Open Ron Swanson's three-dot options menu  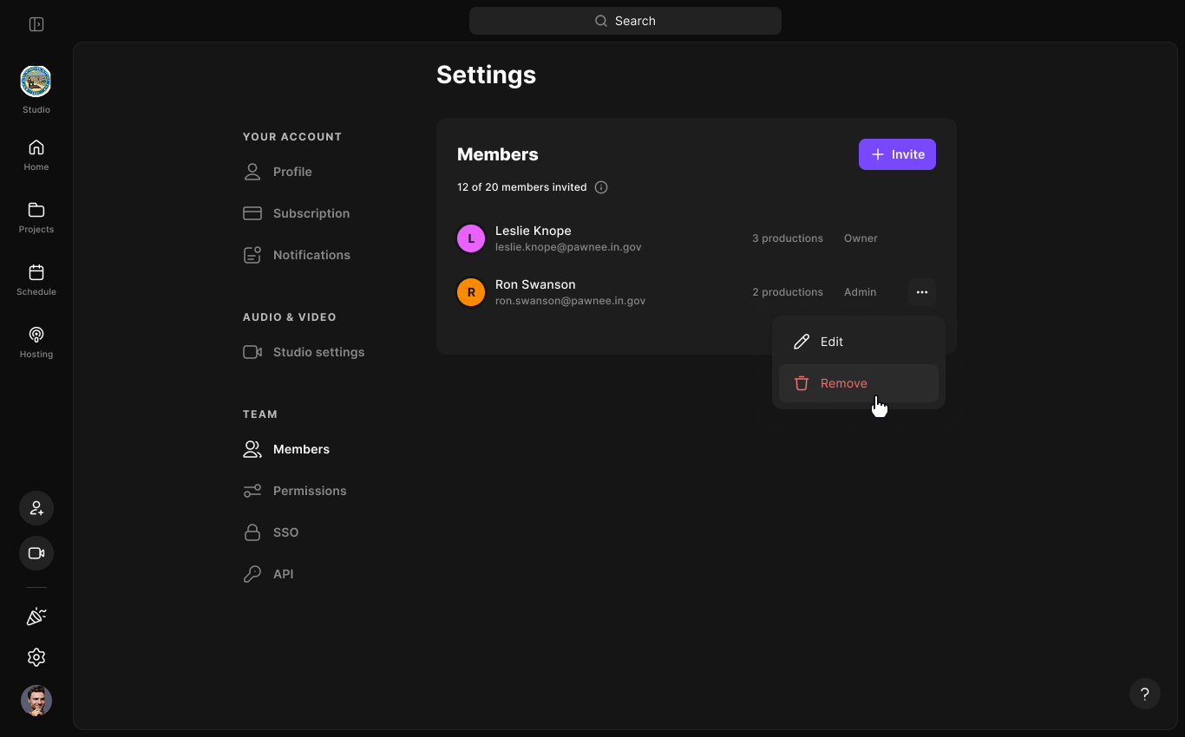[921, 292]
